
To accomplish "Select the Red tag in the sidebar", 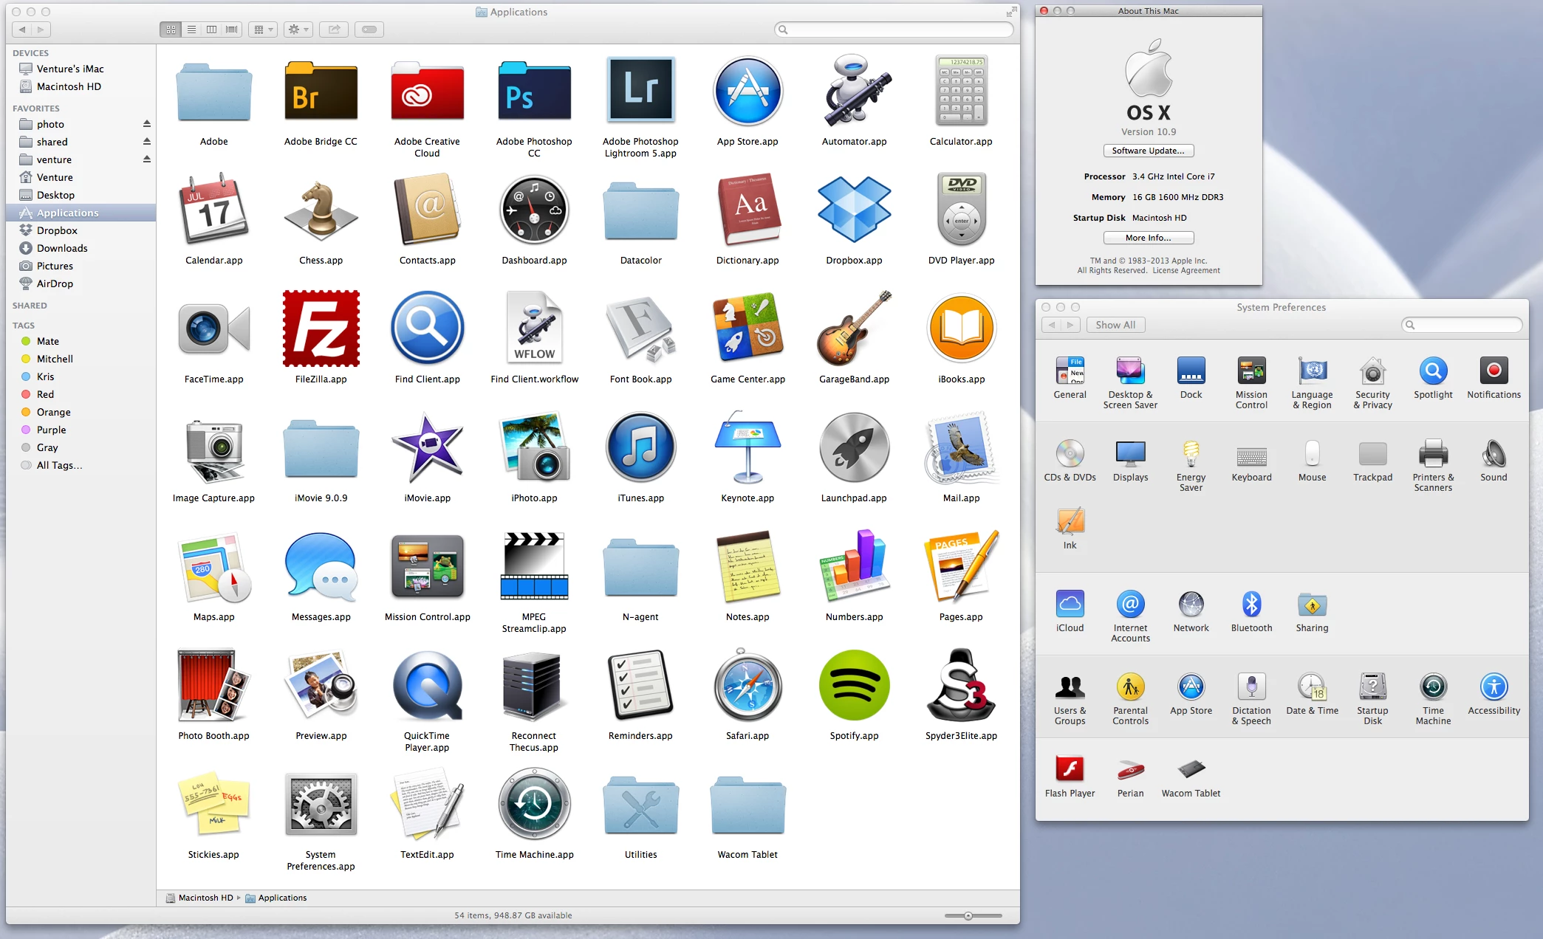I will tap(45, 394).
